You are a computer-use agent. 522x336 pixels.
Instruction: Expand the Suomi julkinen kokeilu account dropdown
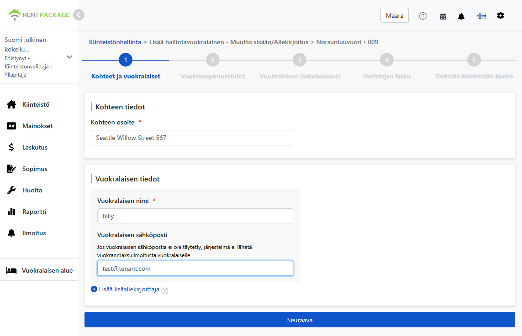[69, 57]
